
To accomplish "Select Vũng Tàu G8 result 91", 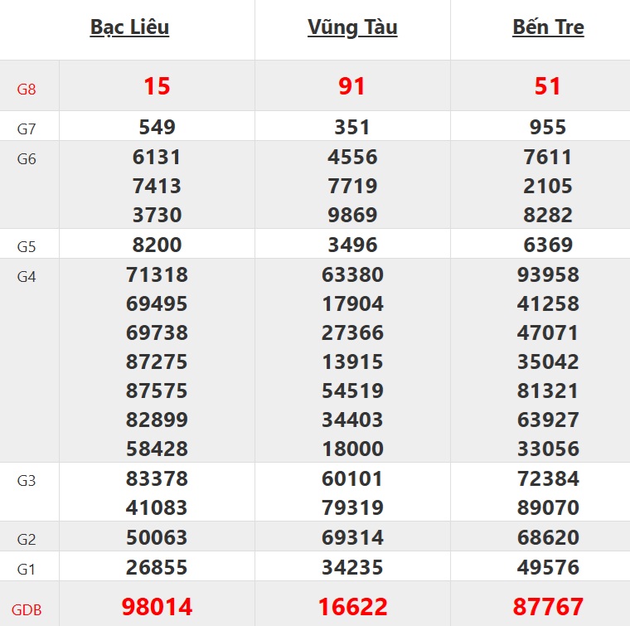I will coord(352,86).
